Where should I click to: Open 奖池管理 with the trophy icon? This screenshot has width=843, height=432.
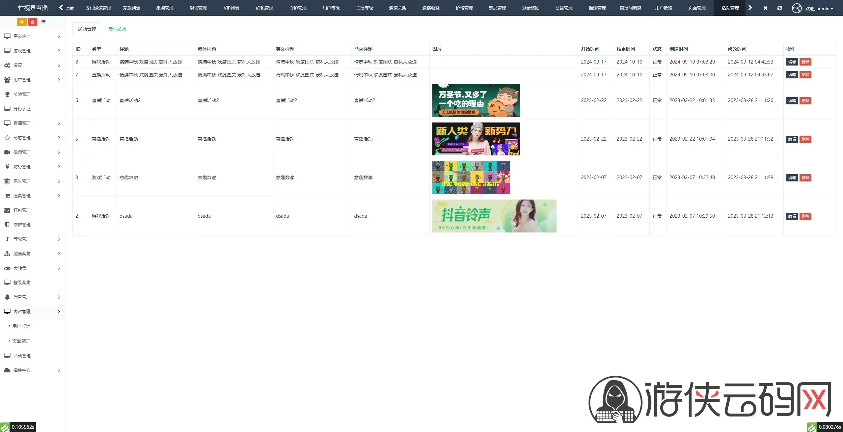[22, 94]
